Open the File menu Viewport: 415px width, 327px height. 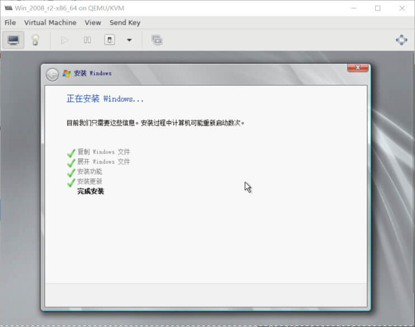[10, 23]
